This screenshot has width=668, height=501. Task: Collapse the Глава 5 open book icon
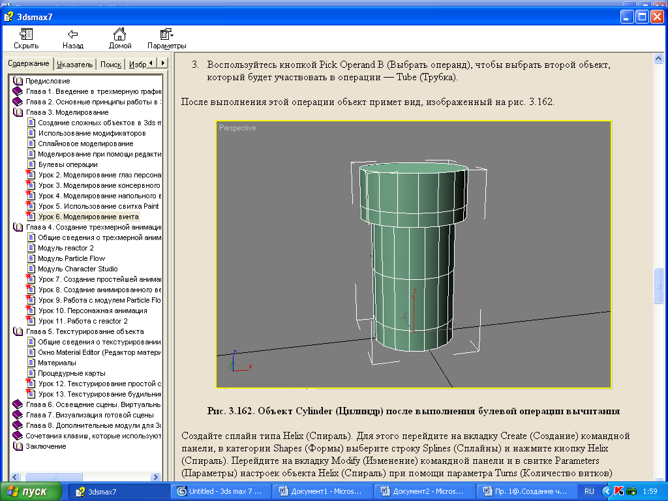[x=18, y=331]
